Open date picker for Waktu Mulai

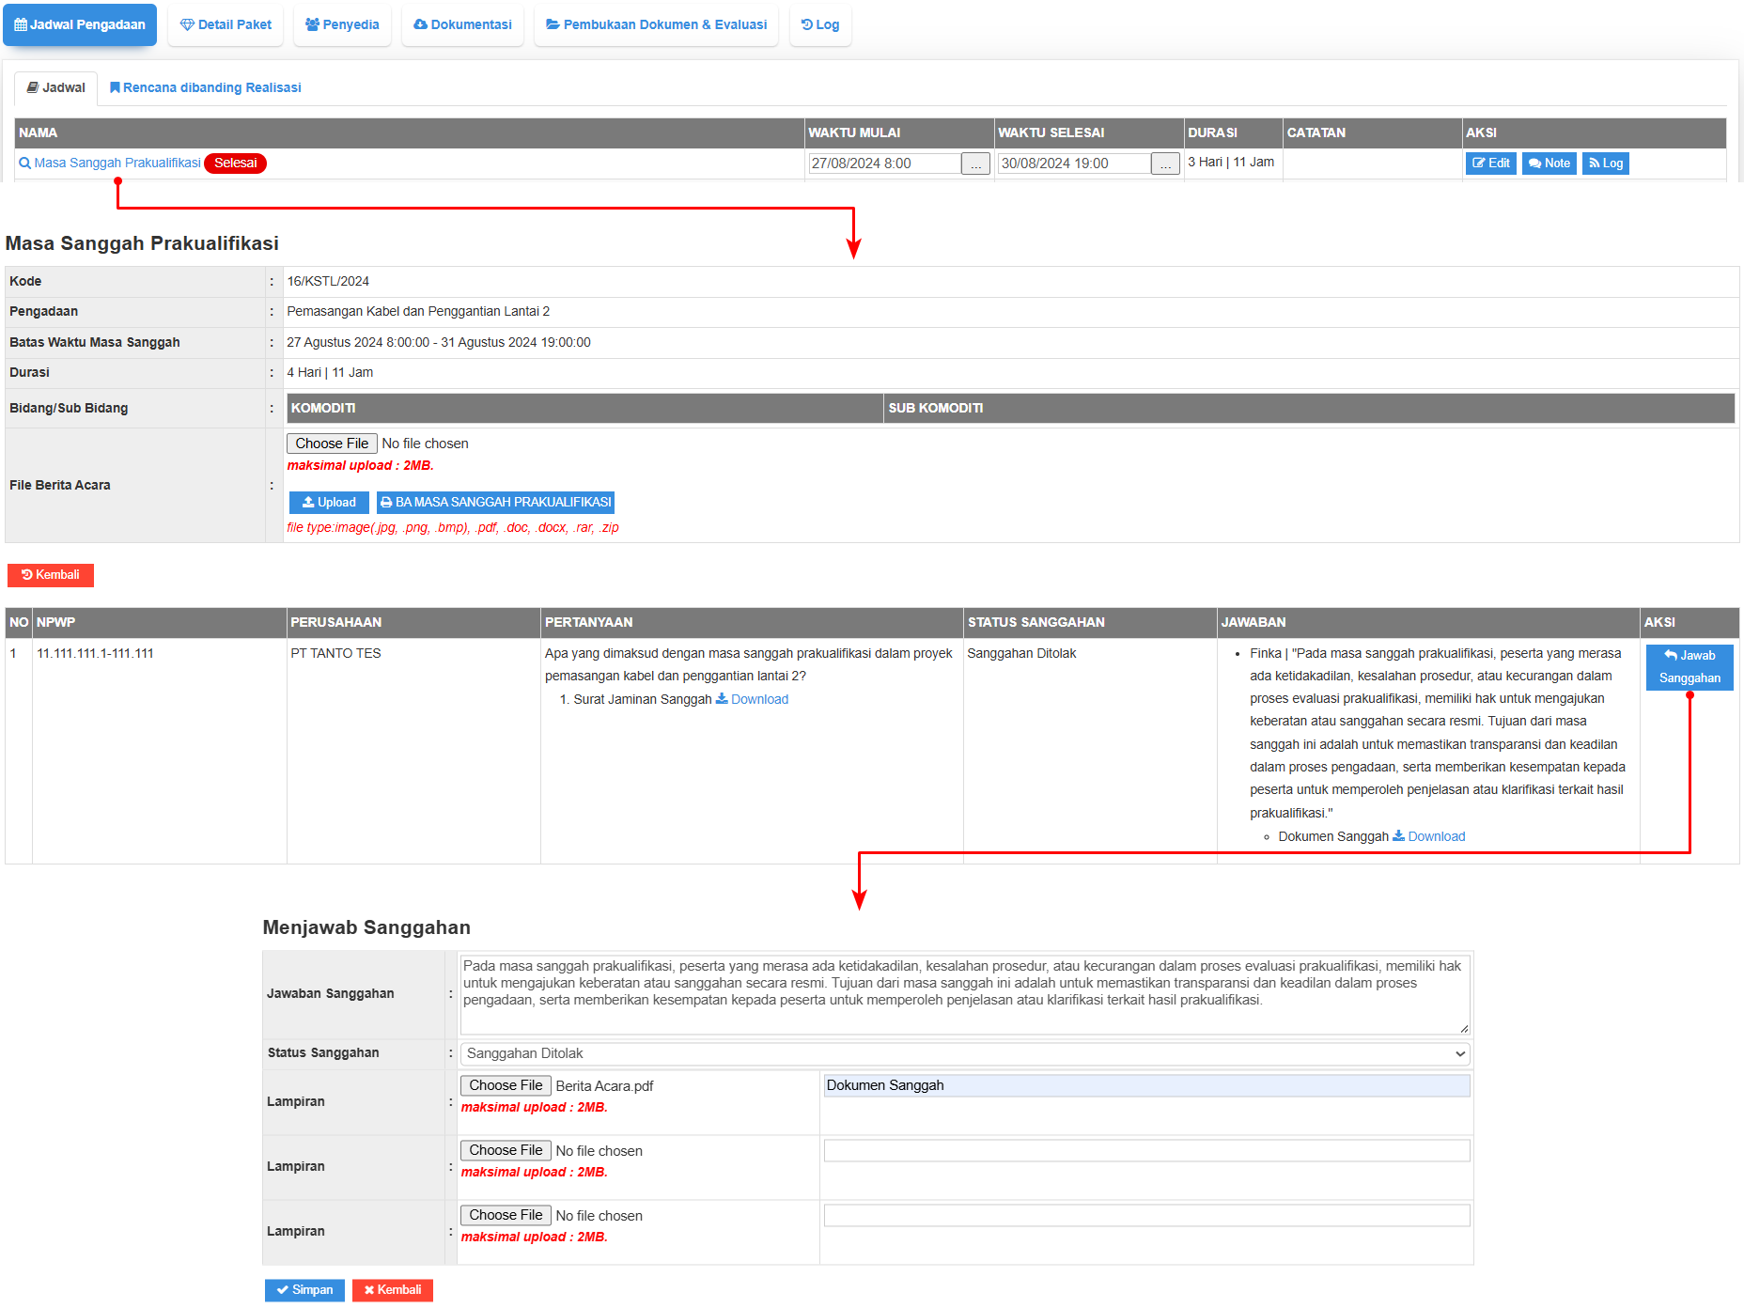pyautogui.click(x=975, y=163)
